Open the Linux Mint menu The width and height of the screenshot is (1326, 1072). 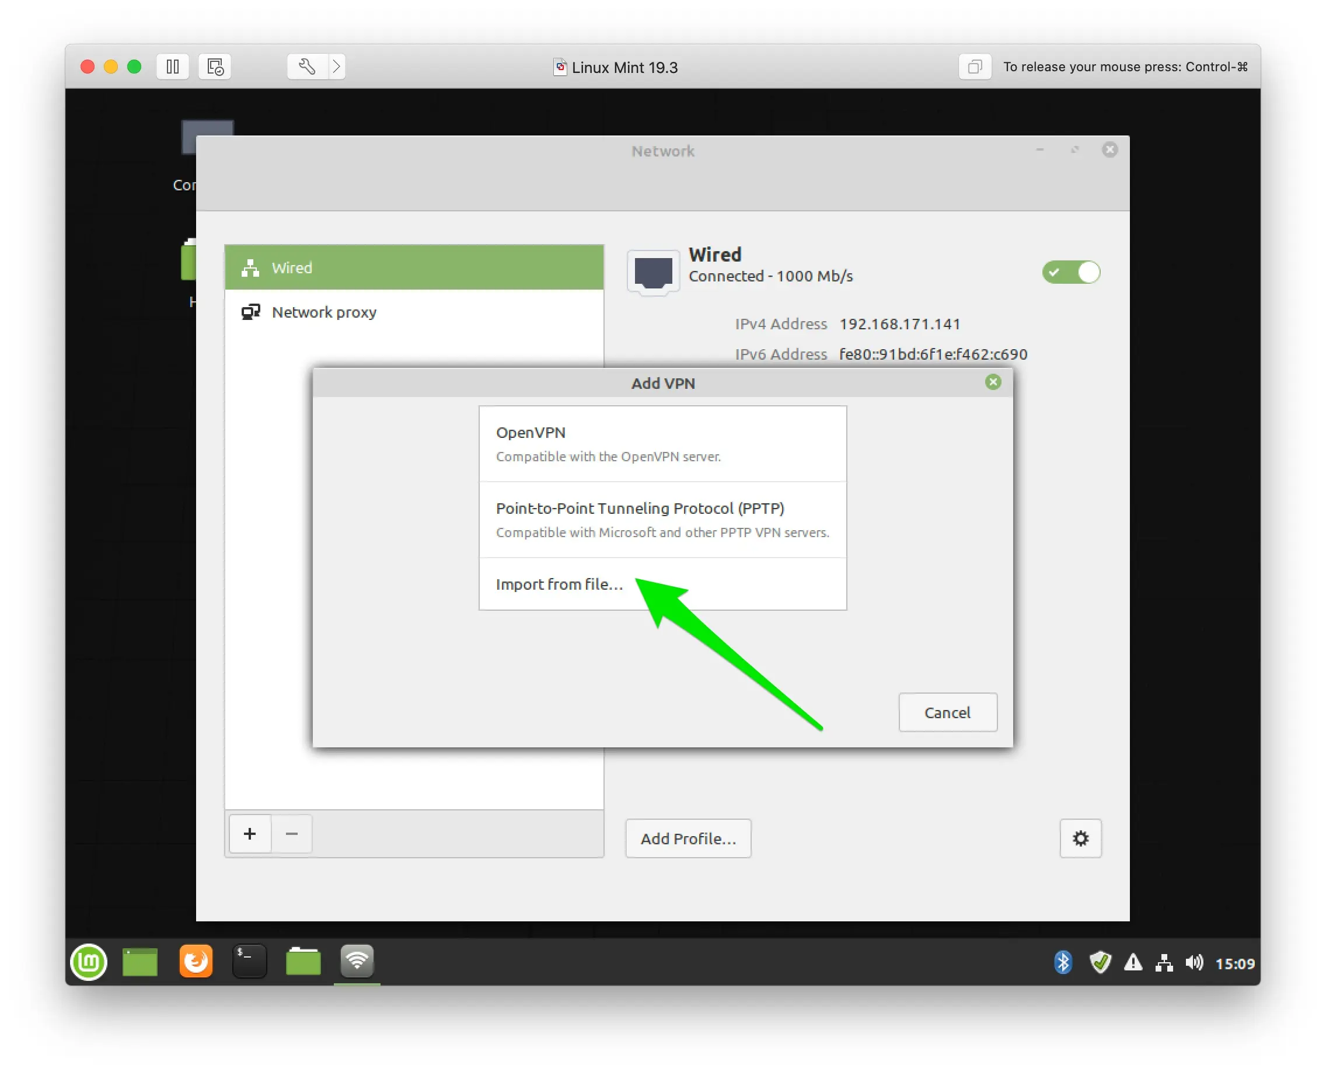(x=89, y=962)
